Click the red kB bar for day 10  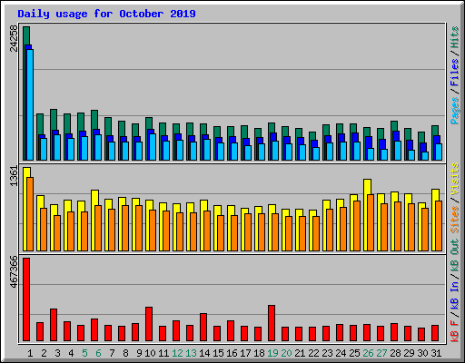pyautogui.click(x=149, y=324)
